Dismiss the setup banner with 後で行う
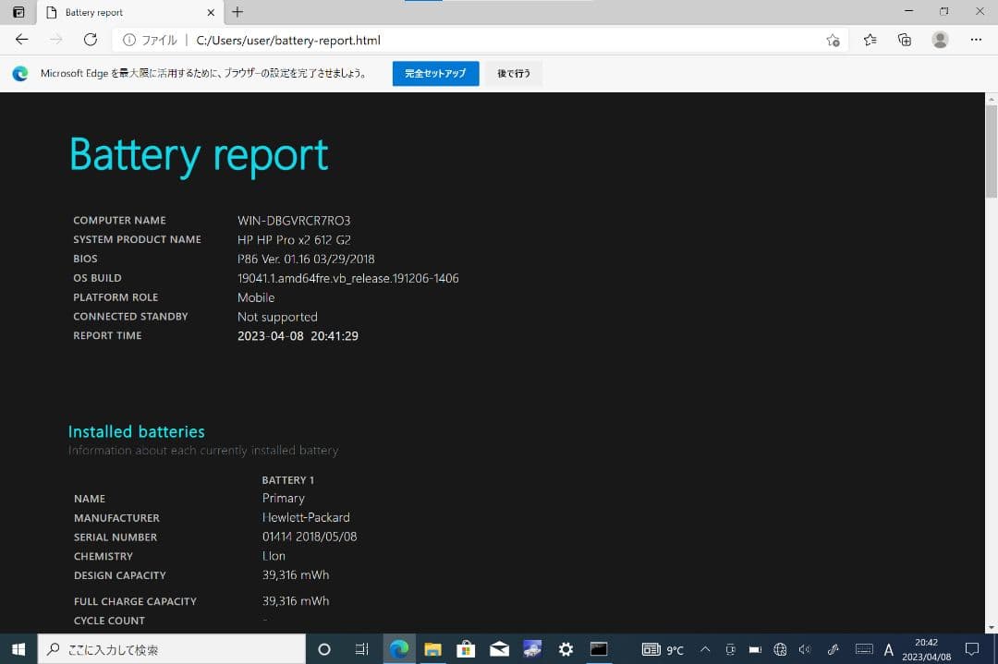This screenshot has height=664, width=998. tap(513, 73)
